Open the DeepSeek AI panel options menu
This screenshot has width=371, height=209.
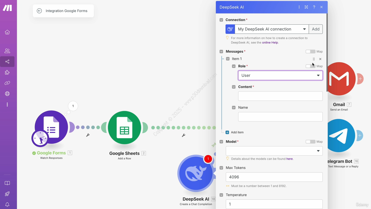click(299, 7)
